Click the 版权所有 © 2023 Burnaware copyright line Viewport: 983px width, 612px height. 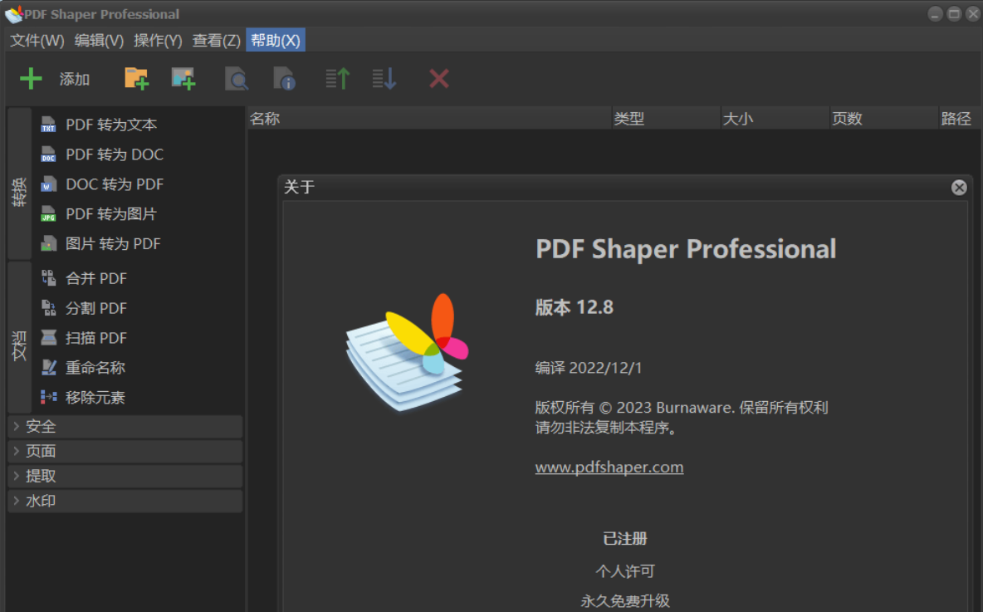tap(682, 408)
